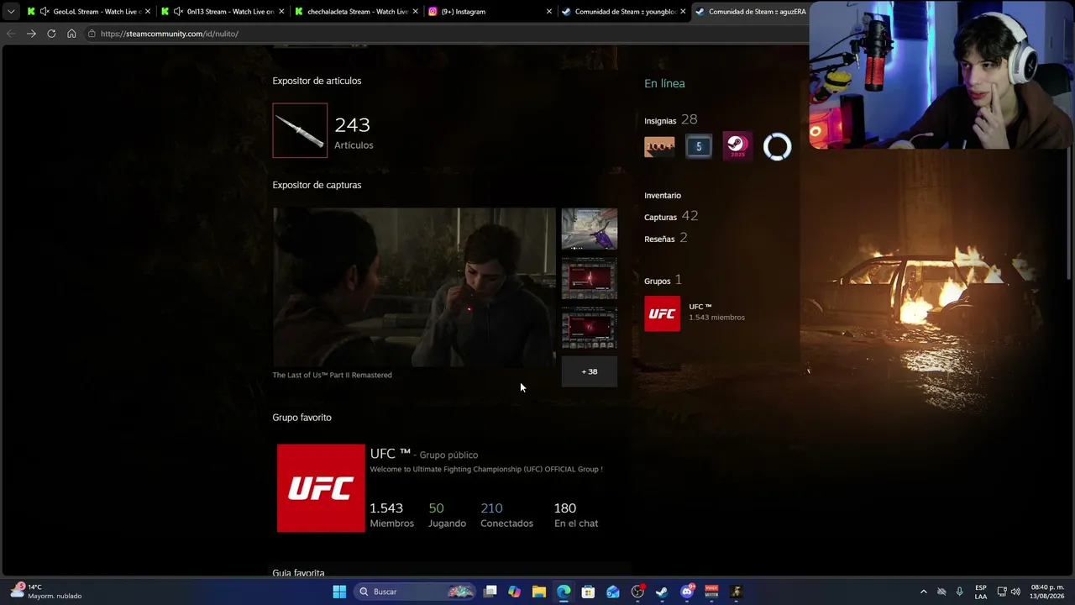This screenshot has width=1075, height=605.
Task: Open Microsoft Edge from the taskbar
Action: click(564, 592)
